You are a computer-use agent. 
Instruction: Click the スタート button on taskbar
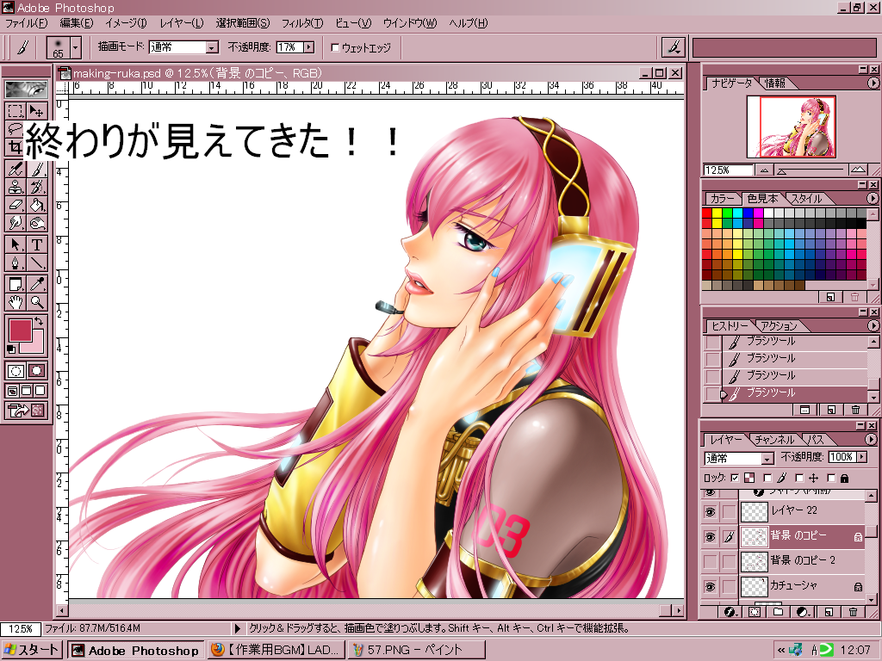point(33,651)
